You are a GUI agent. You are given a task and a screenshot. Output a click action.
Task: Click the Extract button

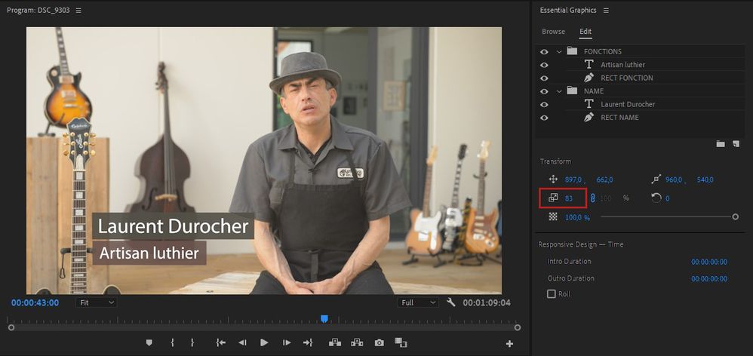tap(357, 342)
